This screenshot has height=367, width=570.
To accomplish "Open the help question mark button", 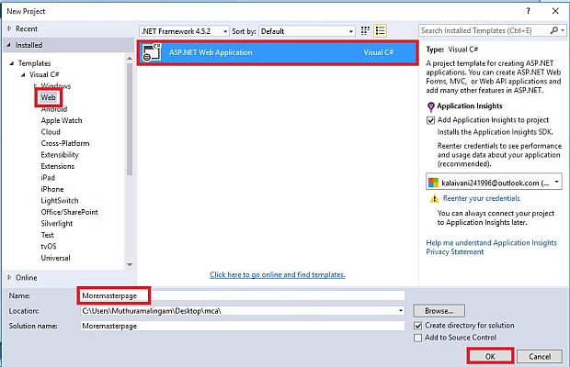I will click(x=529, y=11).
